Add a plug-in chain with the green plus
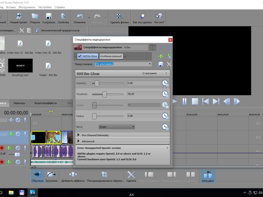The image size is (263, 197). pos(161,56)
